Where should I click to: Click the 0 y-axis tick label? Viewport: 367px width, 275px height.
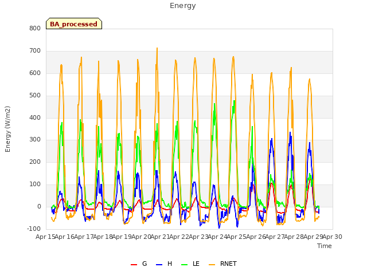tap(39, 206)
